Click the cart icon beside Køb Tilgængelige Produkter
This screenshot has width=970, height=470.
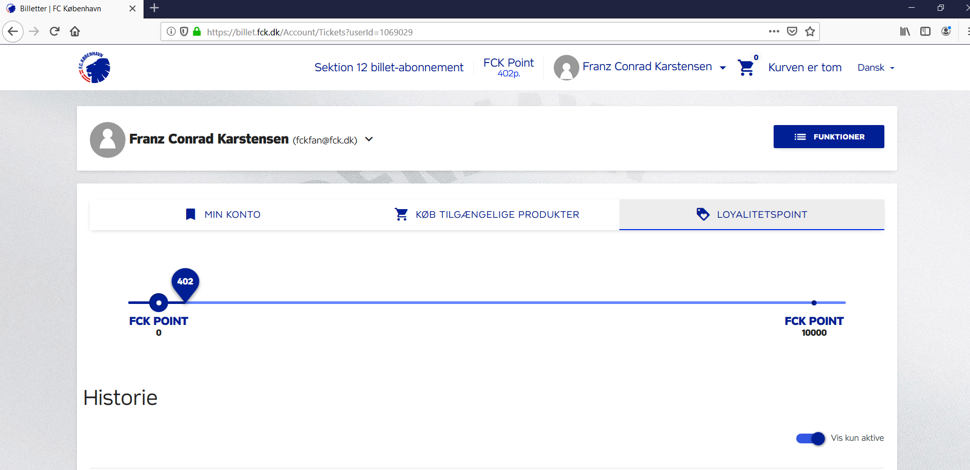[x=401, y=214]
